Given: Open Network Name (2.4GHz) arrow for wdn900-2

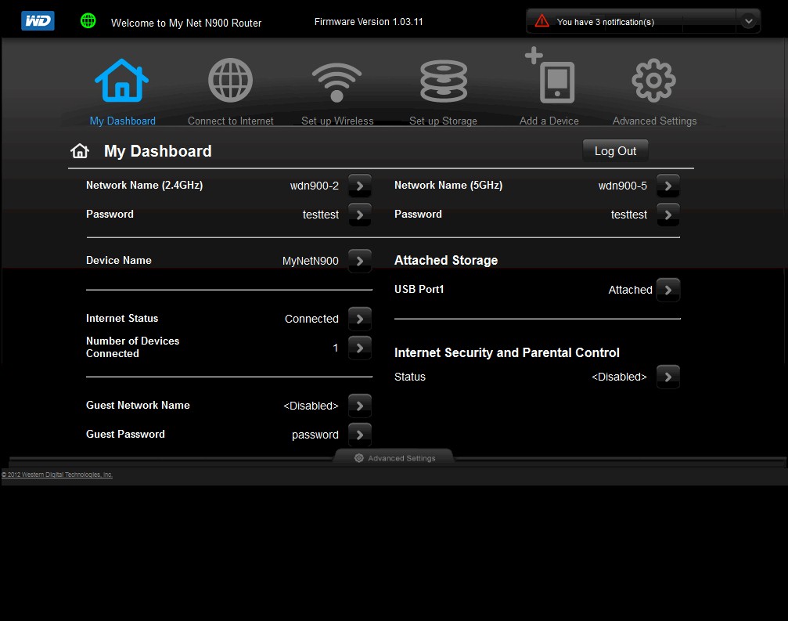Looking at the screenshot, I should point(360,186).
